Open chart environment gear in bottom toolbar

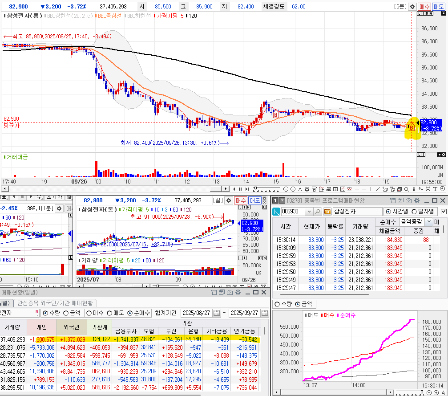click(307, 189)
